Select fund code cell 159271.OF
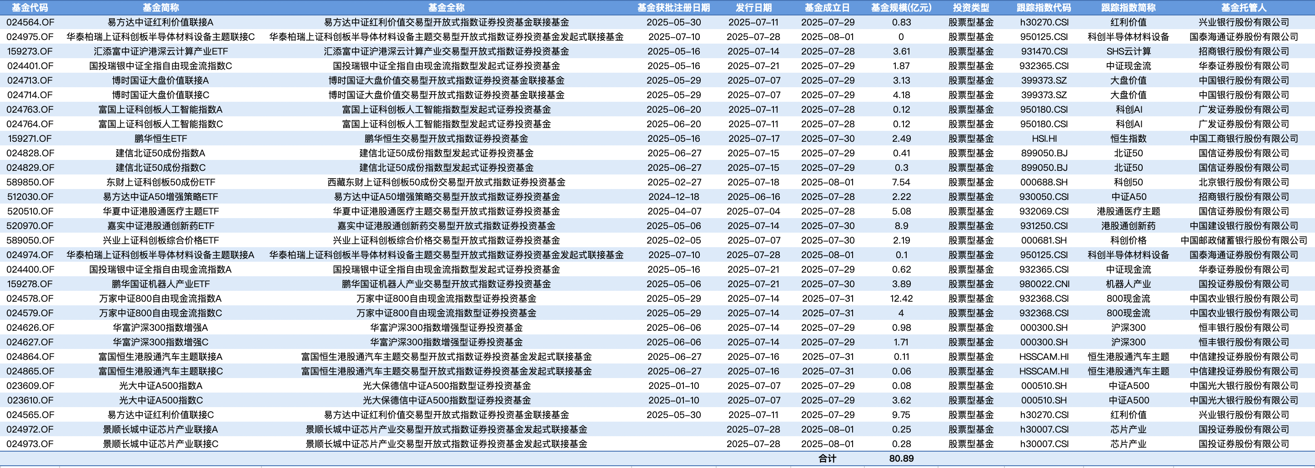Screen dimensions: 1315x468 point(30,139)
